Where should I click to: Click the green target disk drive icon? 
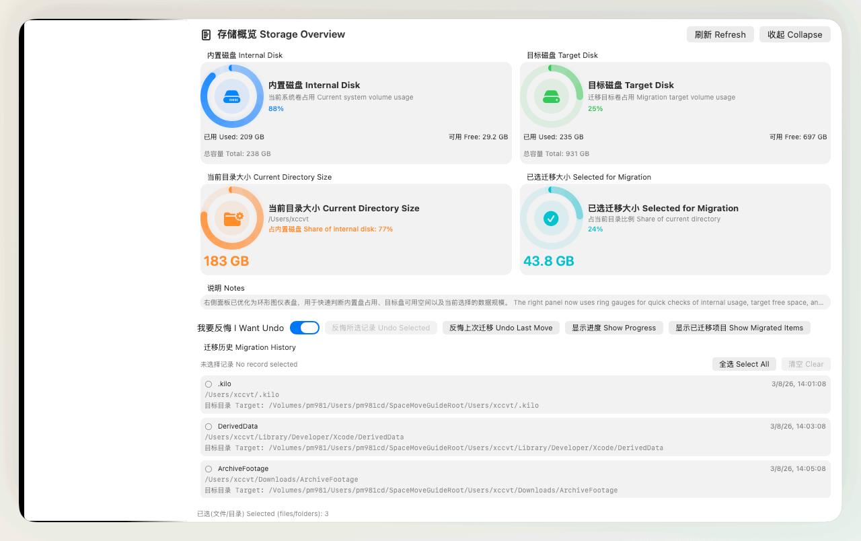click(552, 96)
